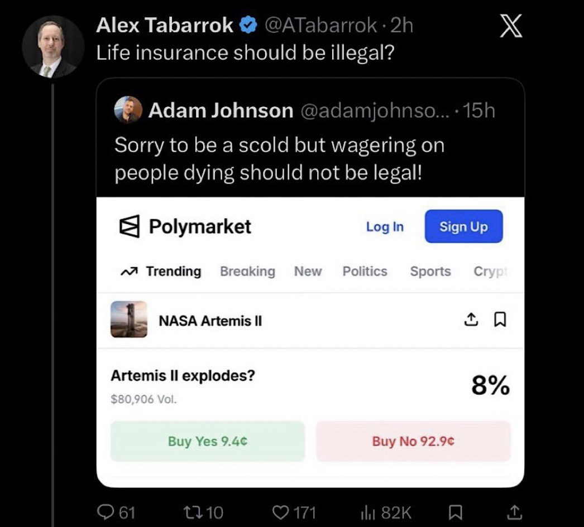This screenshot has width=584, height=527.
Task: Open Alex Tabarrok's profile picture
Action: (x=53, y=46)
